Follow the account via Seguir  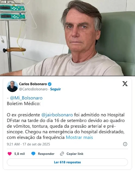pos(56,89)
